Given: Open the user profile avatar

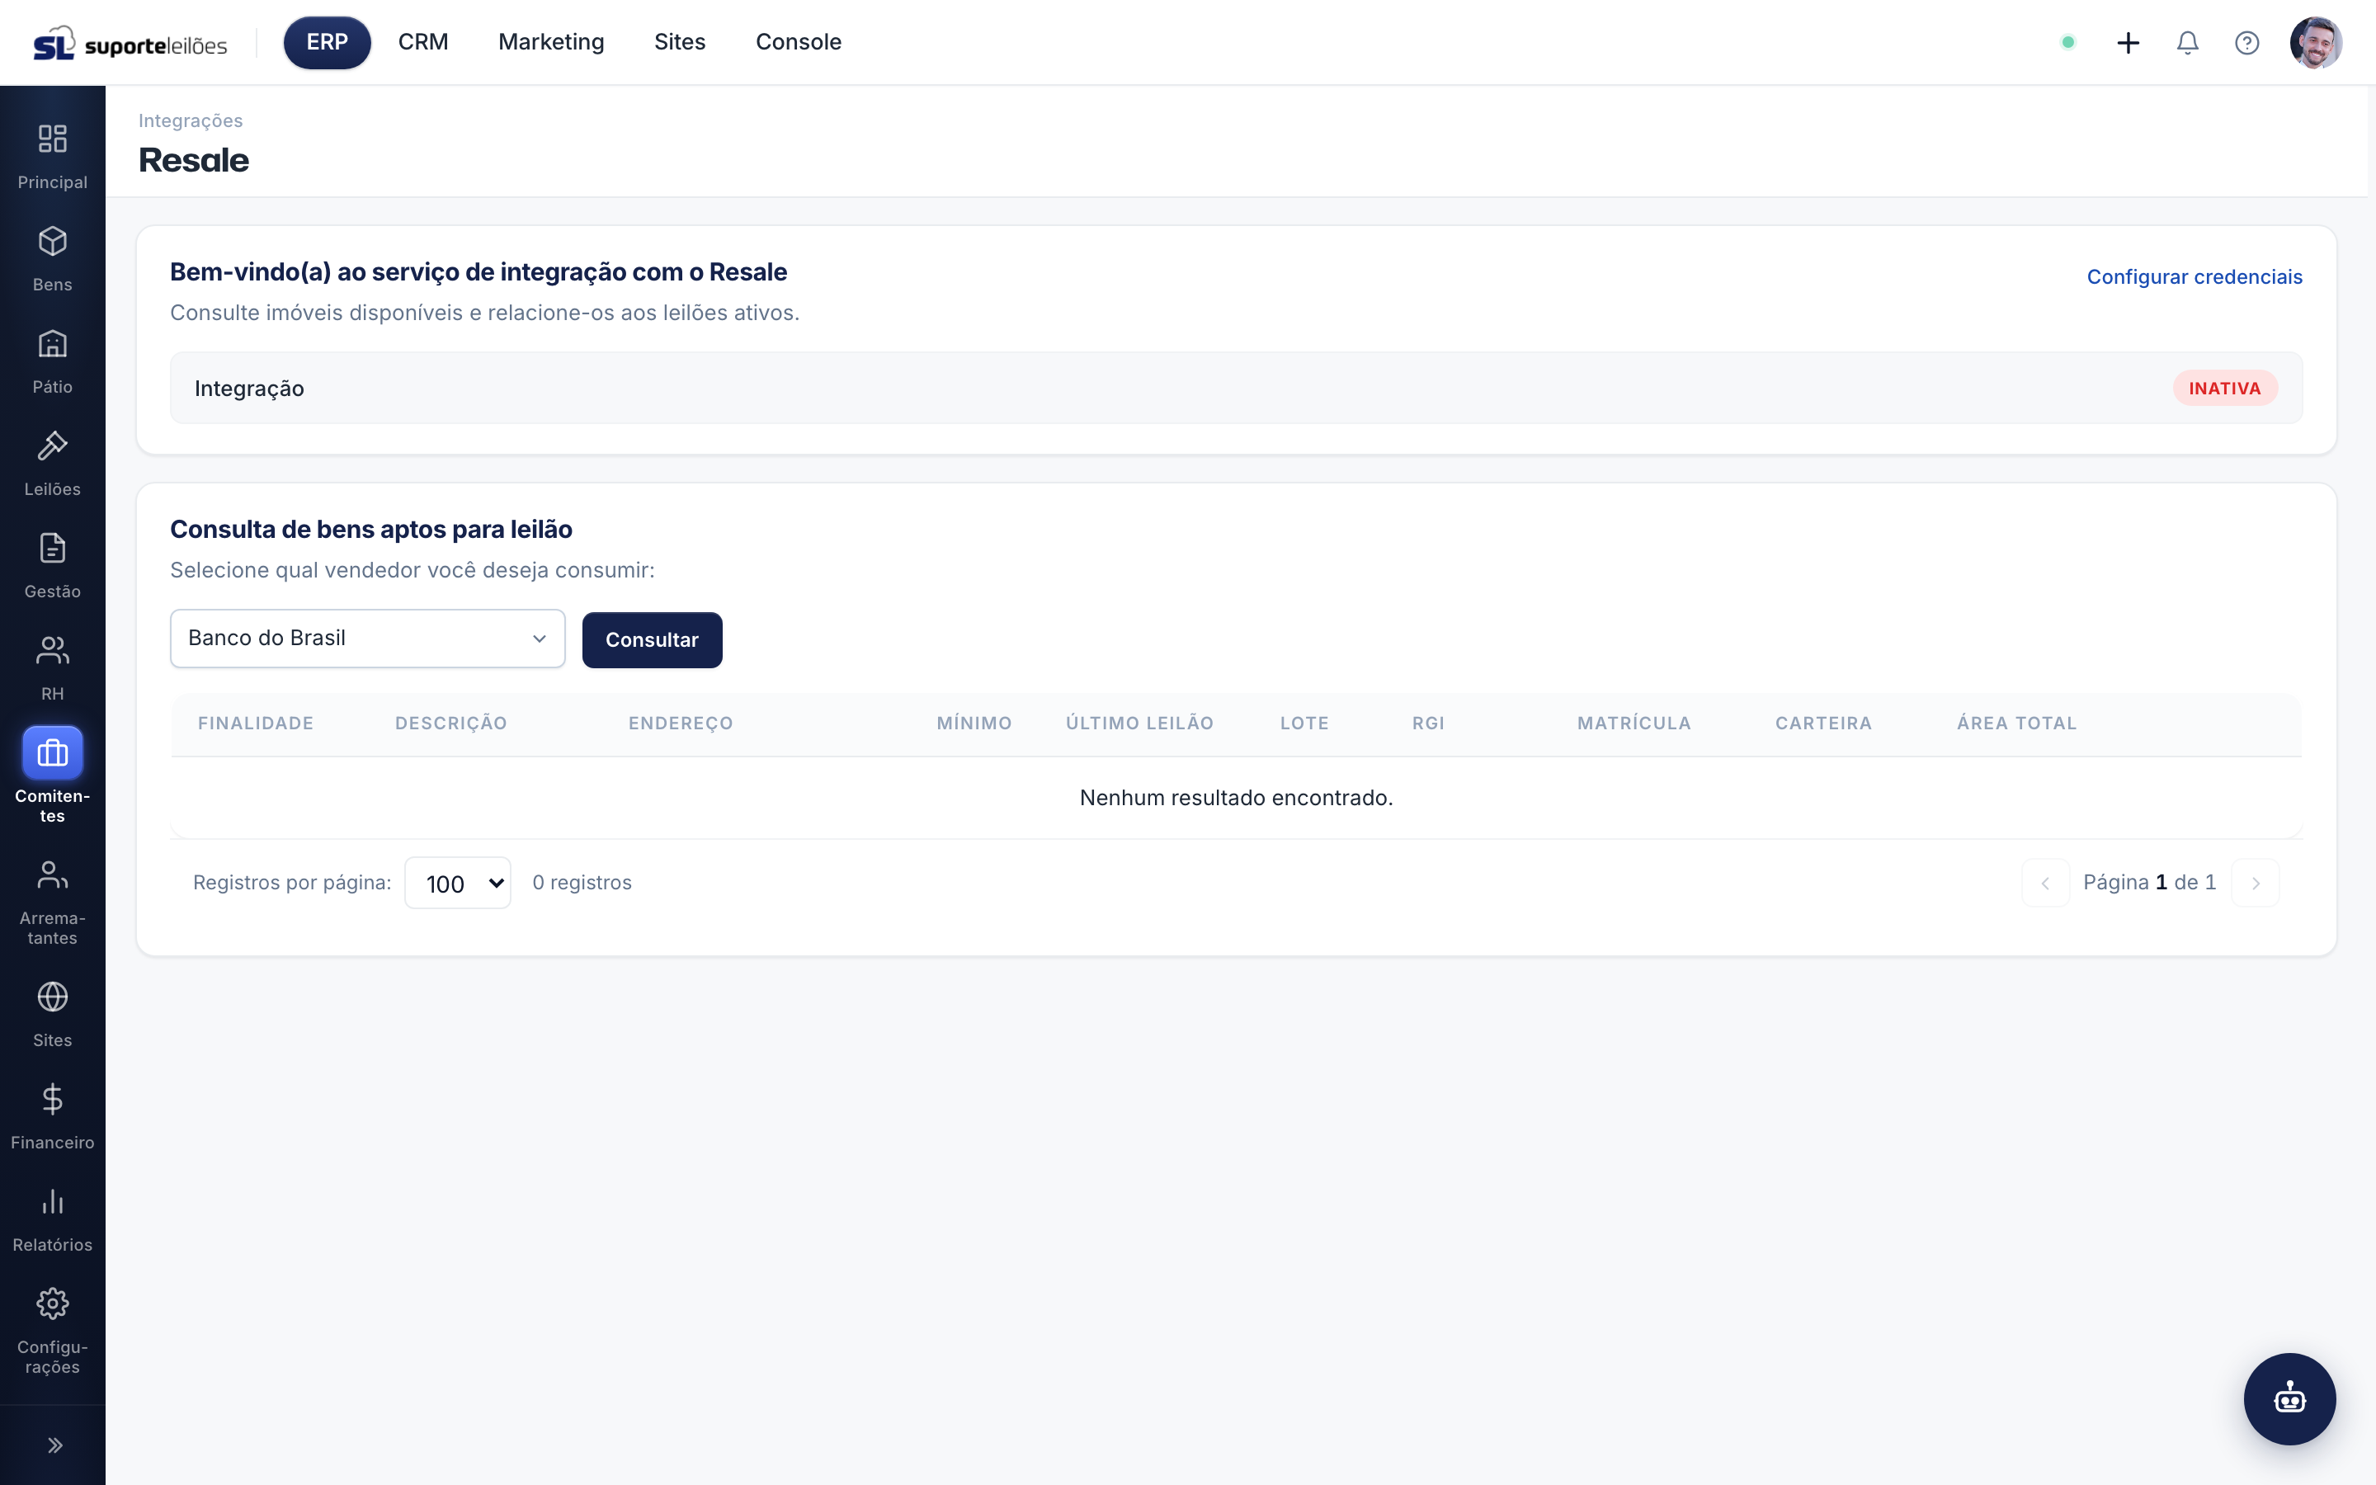Looking at the screenshot, I should 2316,42.
